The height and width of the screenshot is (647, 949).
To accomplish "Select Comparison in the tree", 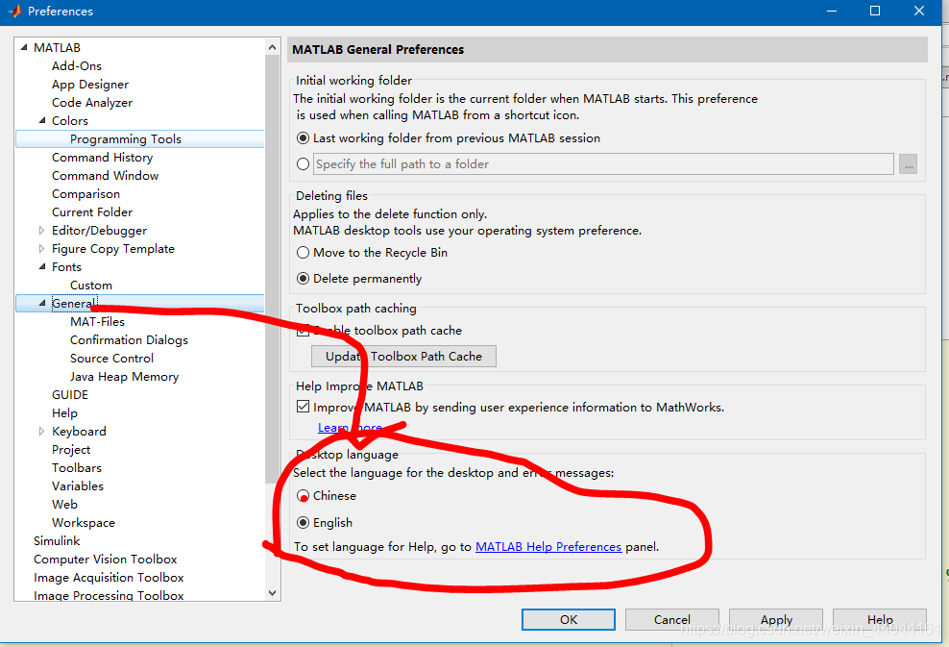I will tap(85, 194).
